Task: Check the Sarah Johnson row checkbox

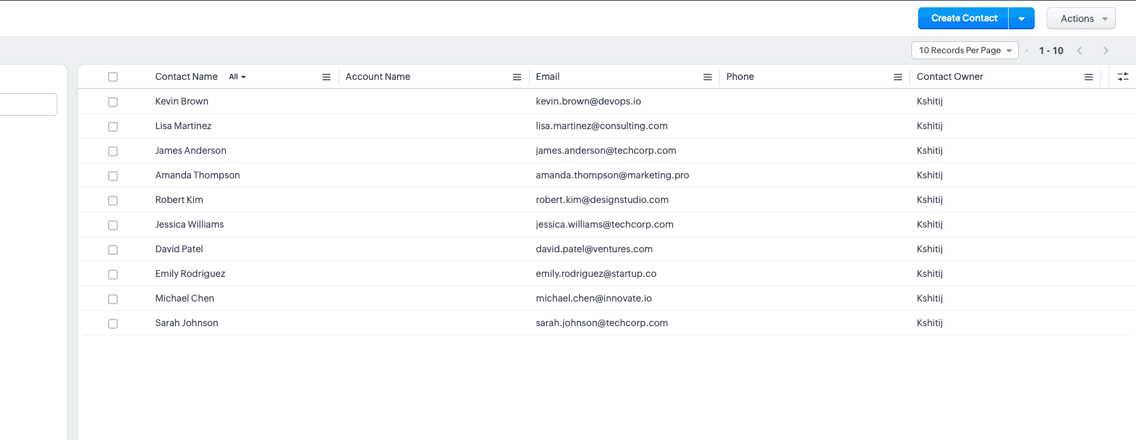Action: coord(113,324)
